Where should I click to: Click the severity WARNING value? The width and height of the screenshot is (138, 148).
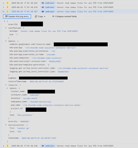click(25, 122)
